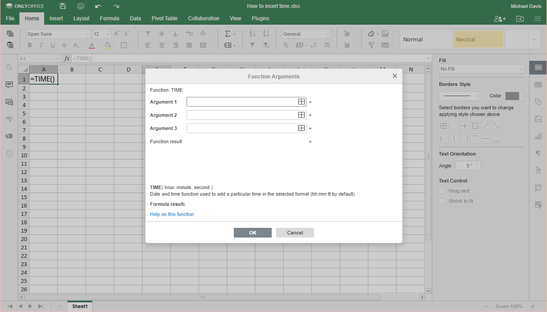Click the Save icon in title bar
Viewport: 547px width, 312px height.
(63, 6)
